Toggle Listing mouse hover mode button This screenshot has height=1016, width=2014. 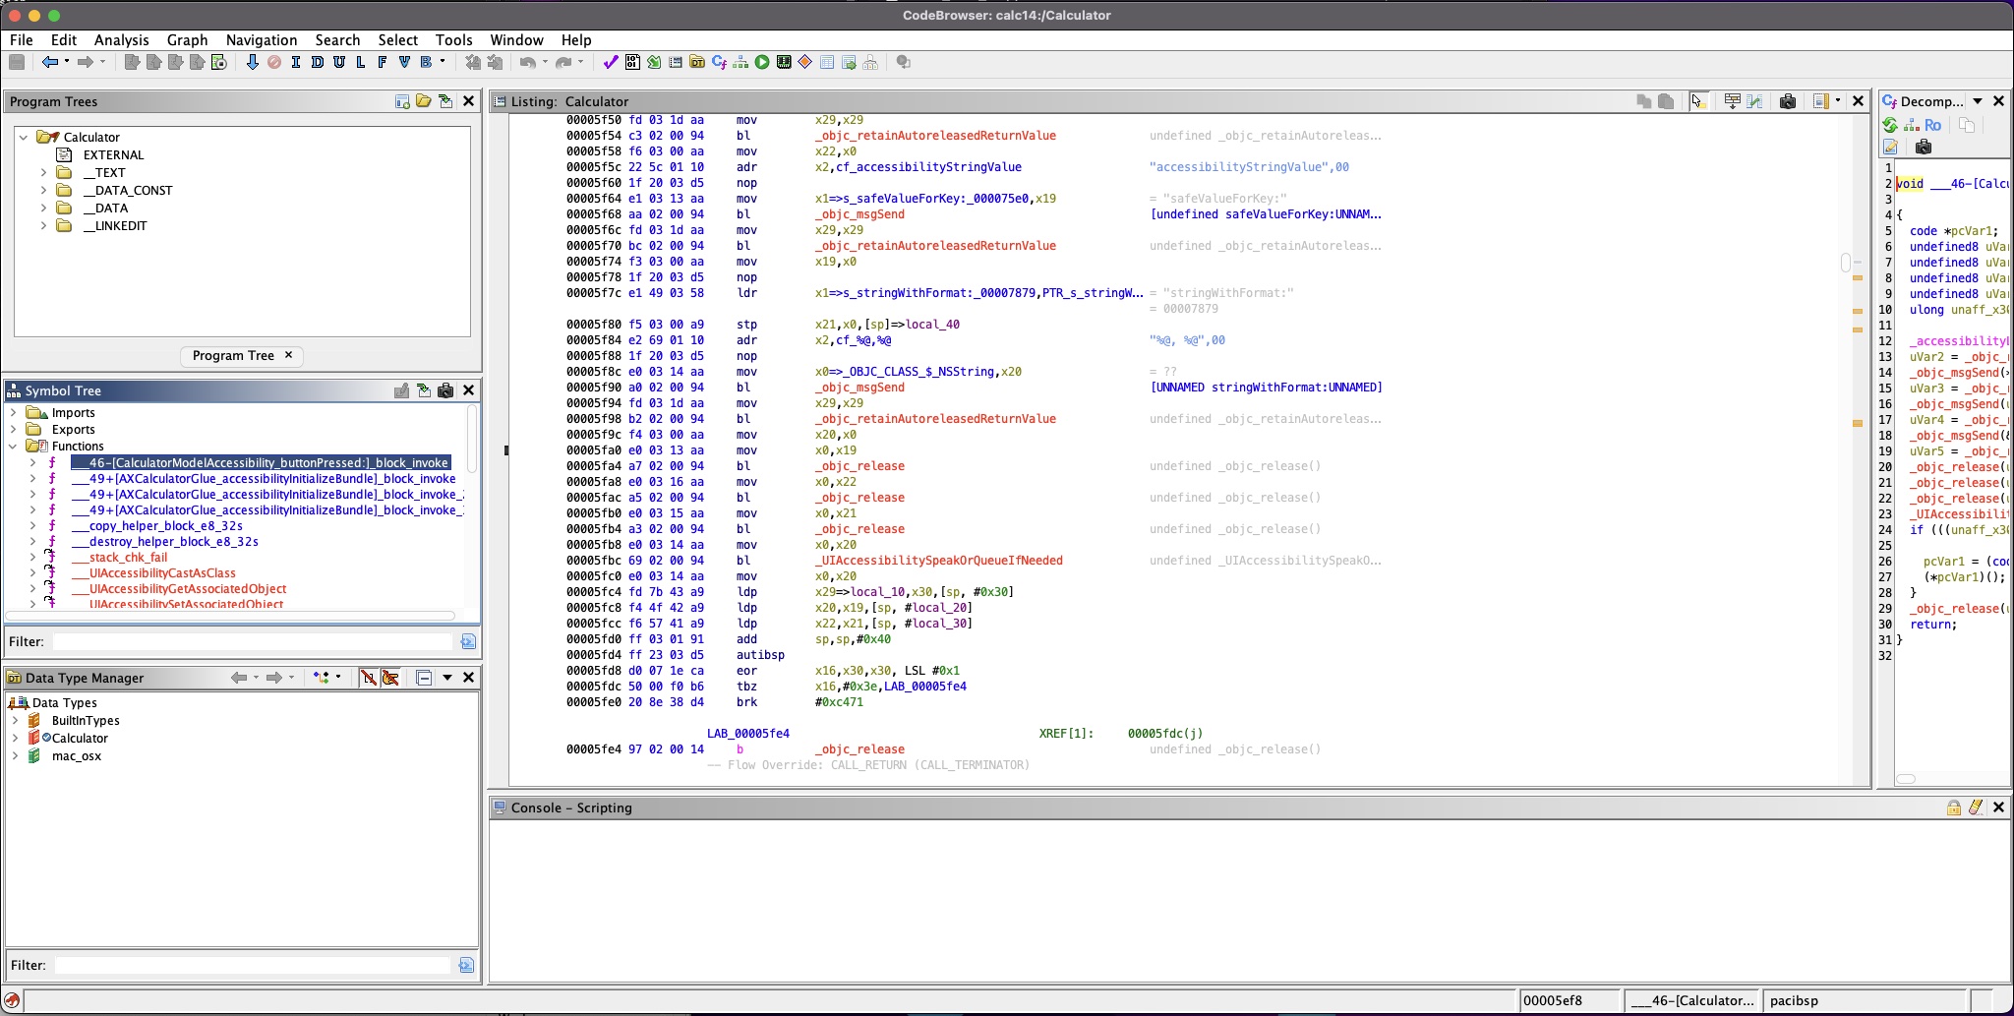[1698, 101]
